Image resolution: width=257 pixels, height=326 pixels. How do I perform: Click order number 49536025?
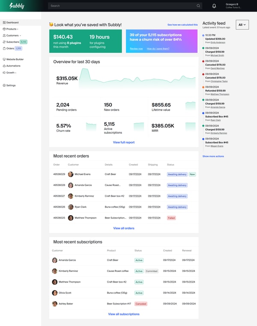pos(59,218)
